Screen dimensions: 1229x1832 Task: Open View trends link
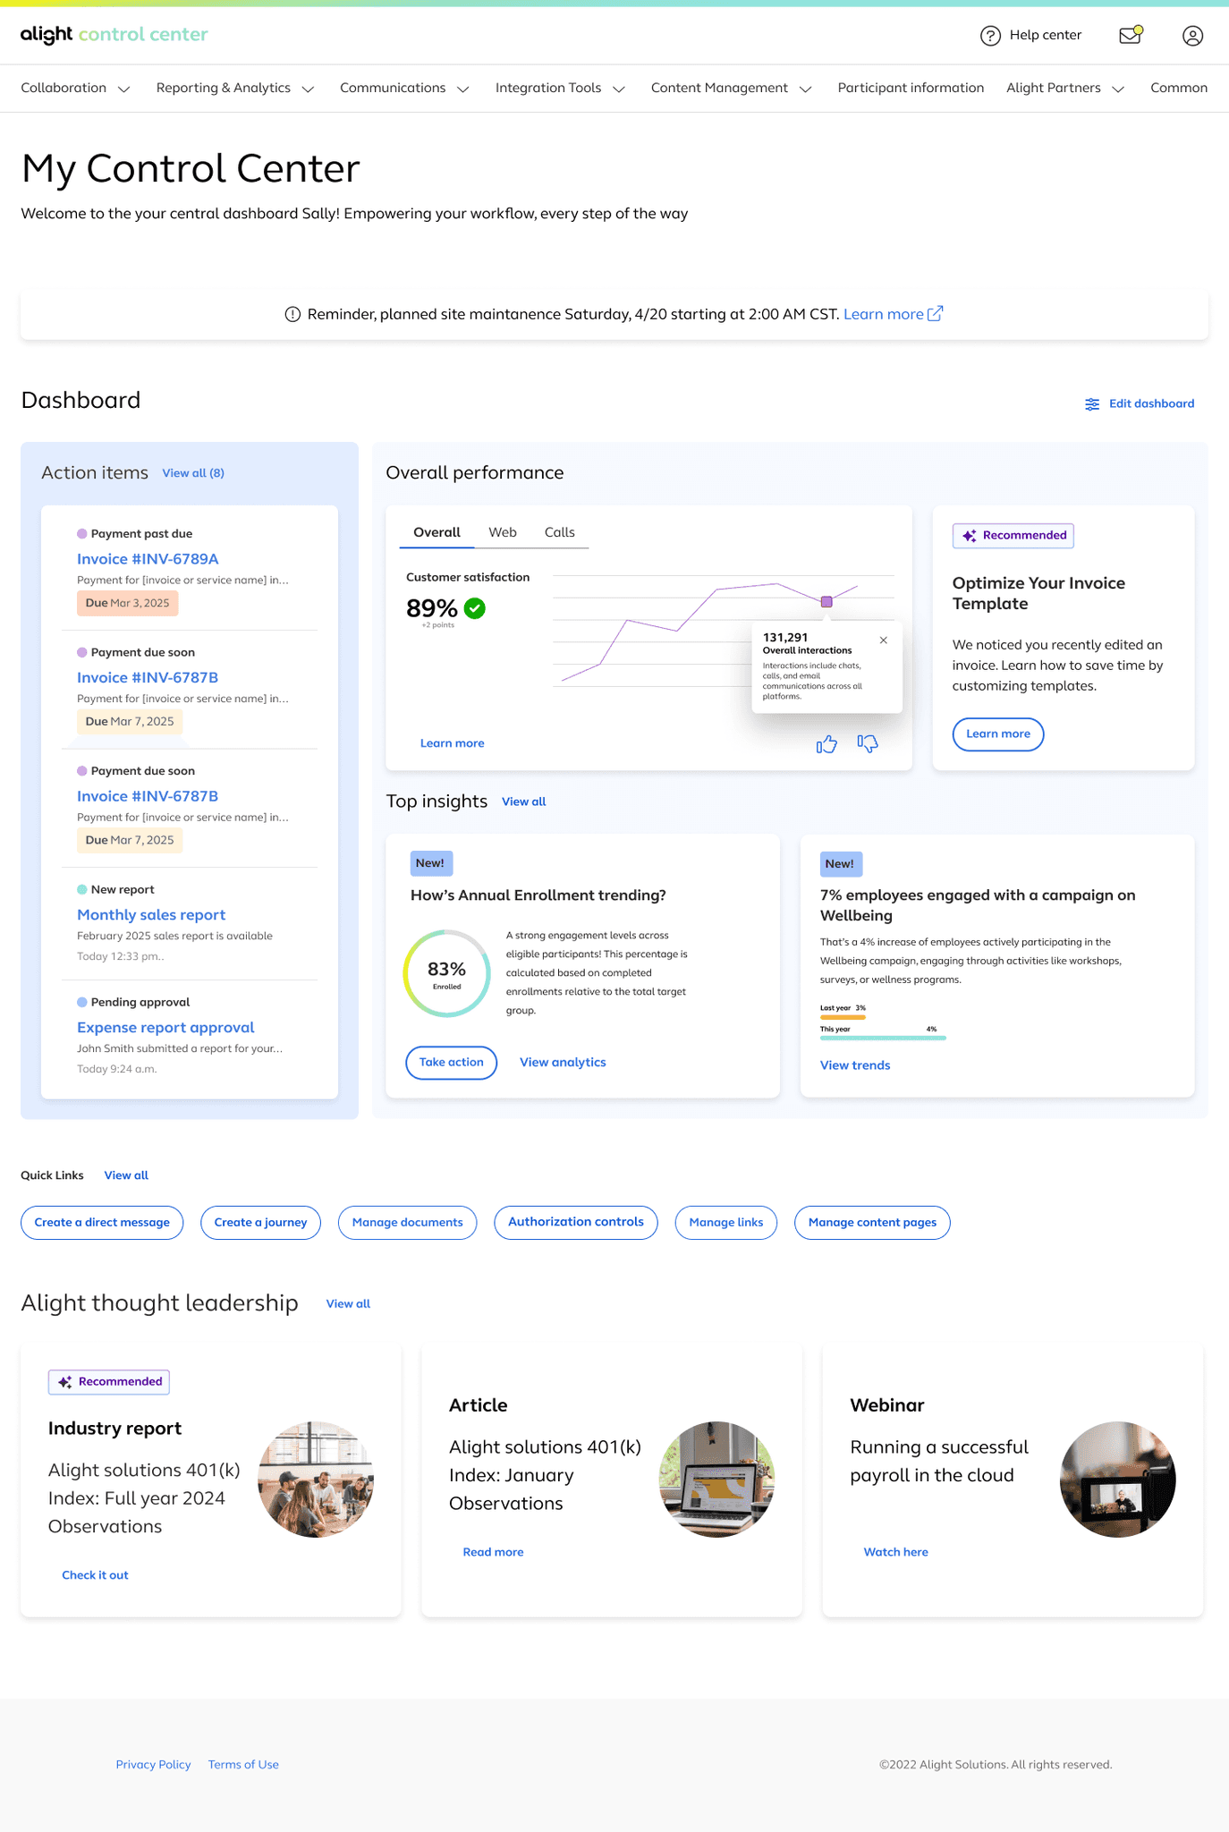point(855,1065)
